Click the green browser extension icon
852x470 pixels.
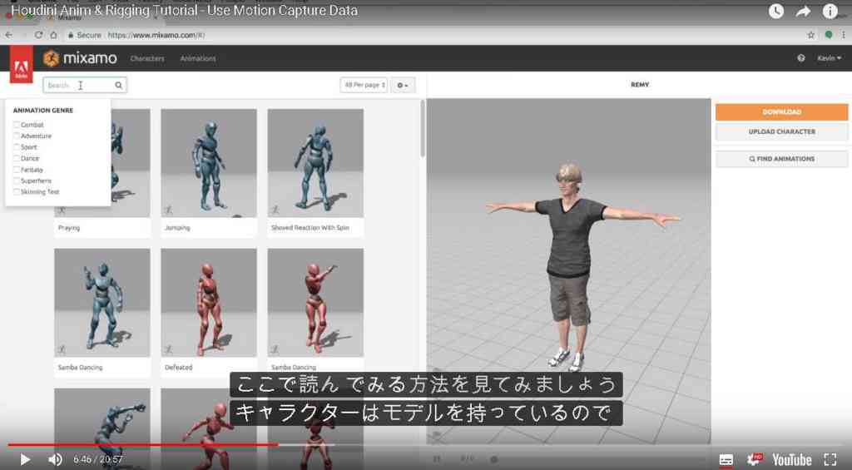click(x=829, y=35)
